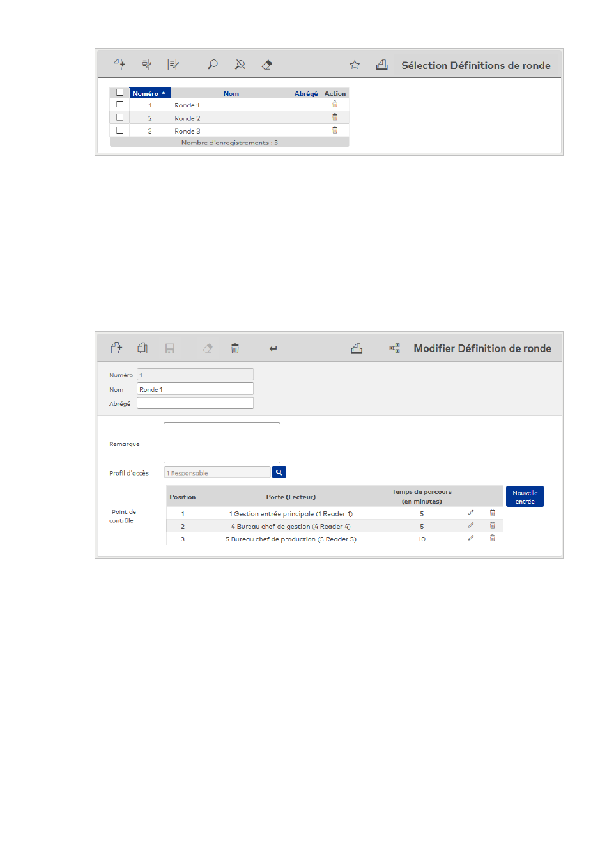Click the favorites star icon
Image resolution: width=607 pixels, height=859 pixels.
pos(355,65)
